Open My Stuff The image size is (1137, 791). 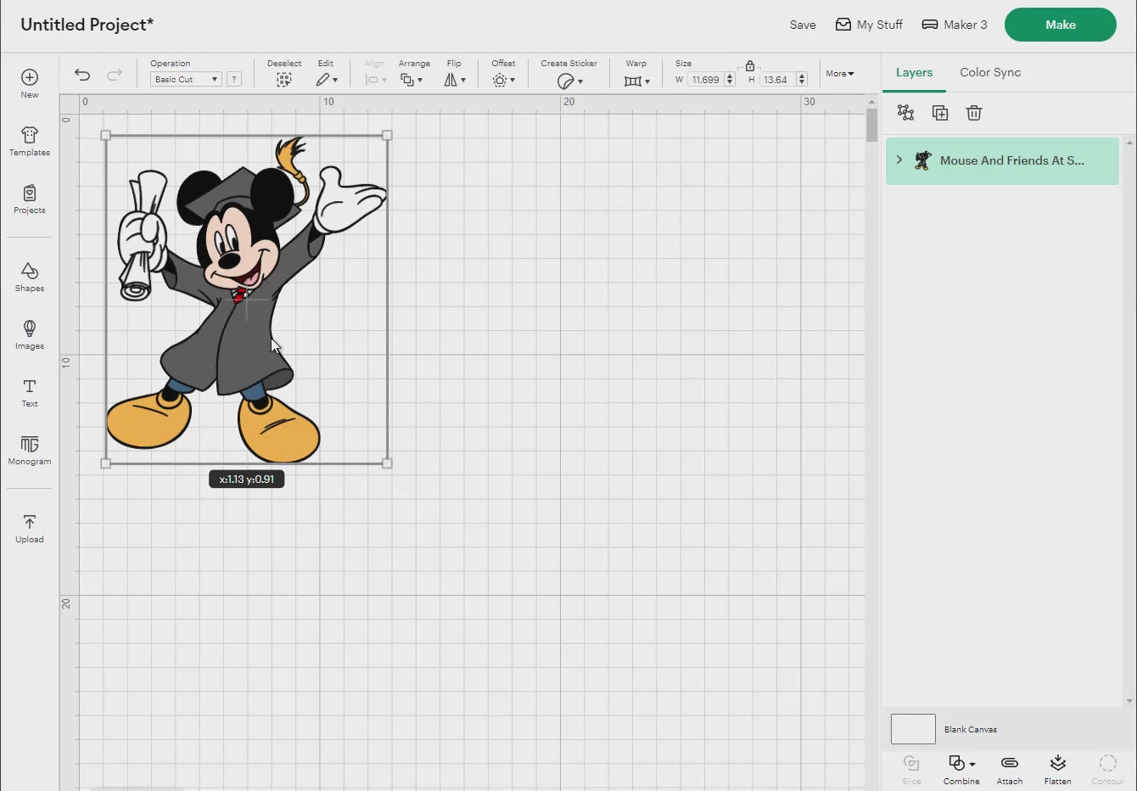(x=869, y=25)
